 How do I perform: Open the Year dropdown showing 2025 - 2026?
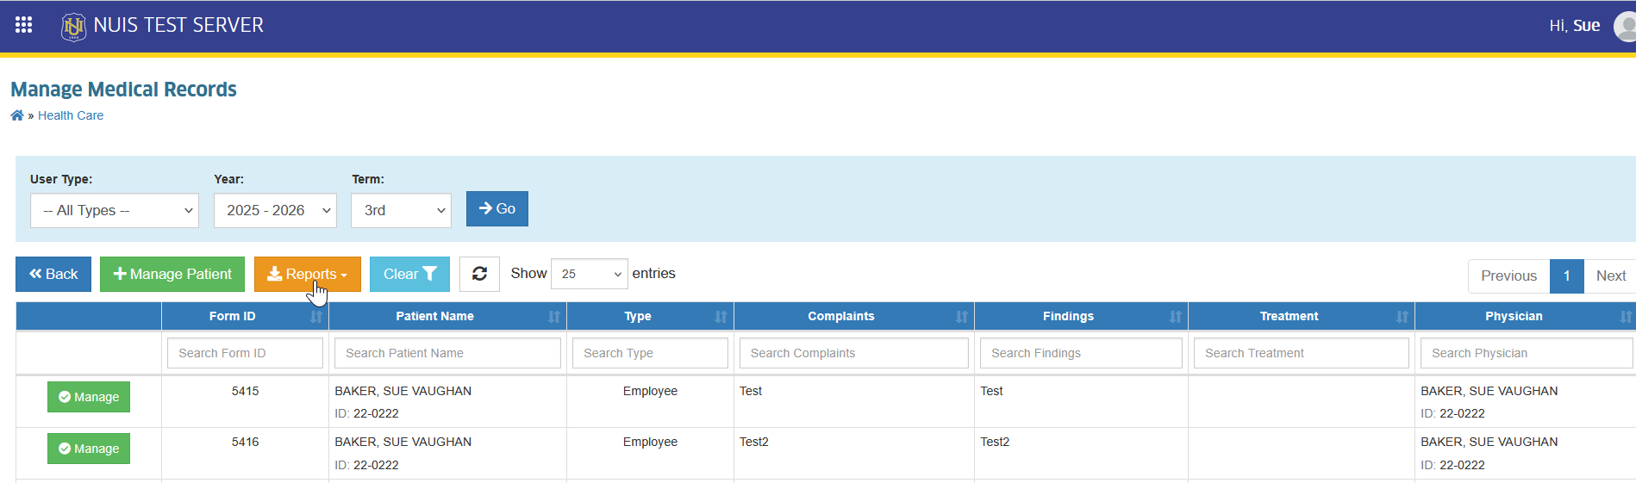click(275, 210)
